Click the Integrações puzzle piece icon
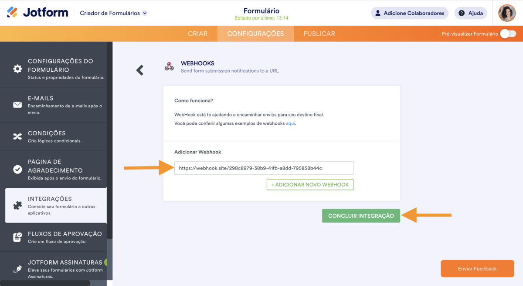523x286 pixels. tap(17, 206)
